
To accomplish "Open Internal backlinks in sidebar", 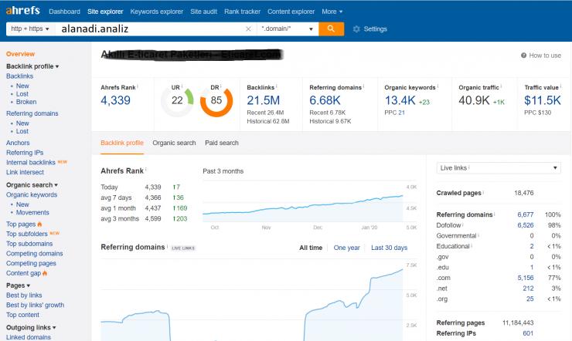I will point(31,163).
